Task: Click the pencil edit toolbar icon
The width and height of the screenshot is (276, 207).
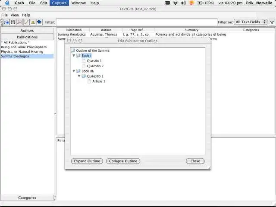Action: (x=26, y=22)
